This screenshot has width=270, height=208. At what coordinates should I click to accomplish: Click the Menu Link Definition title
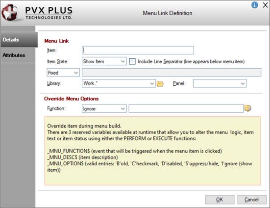click(168, 13)
